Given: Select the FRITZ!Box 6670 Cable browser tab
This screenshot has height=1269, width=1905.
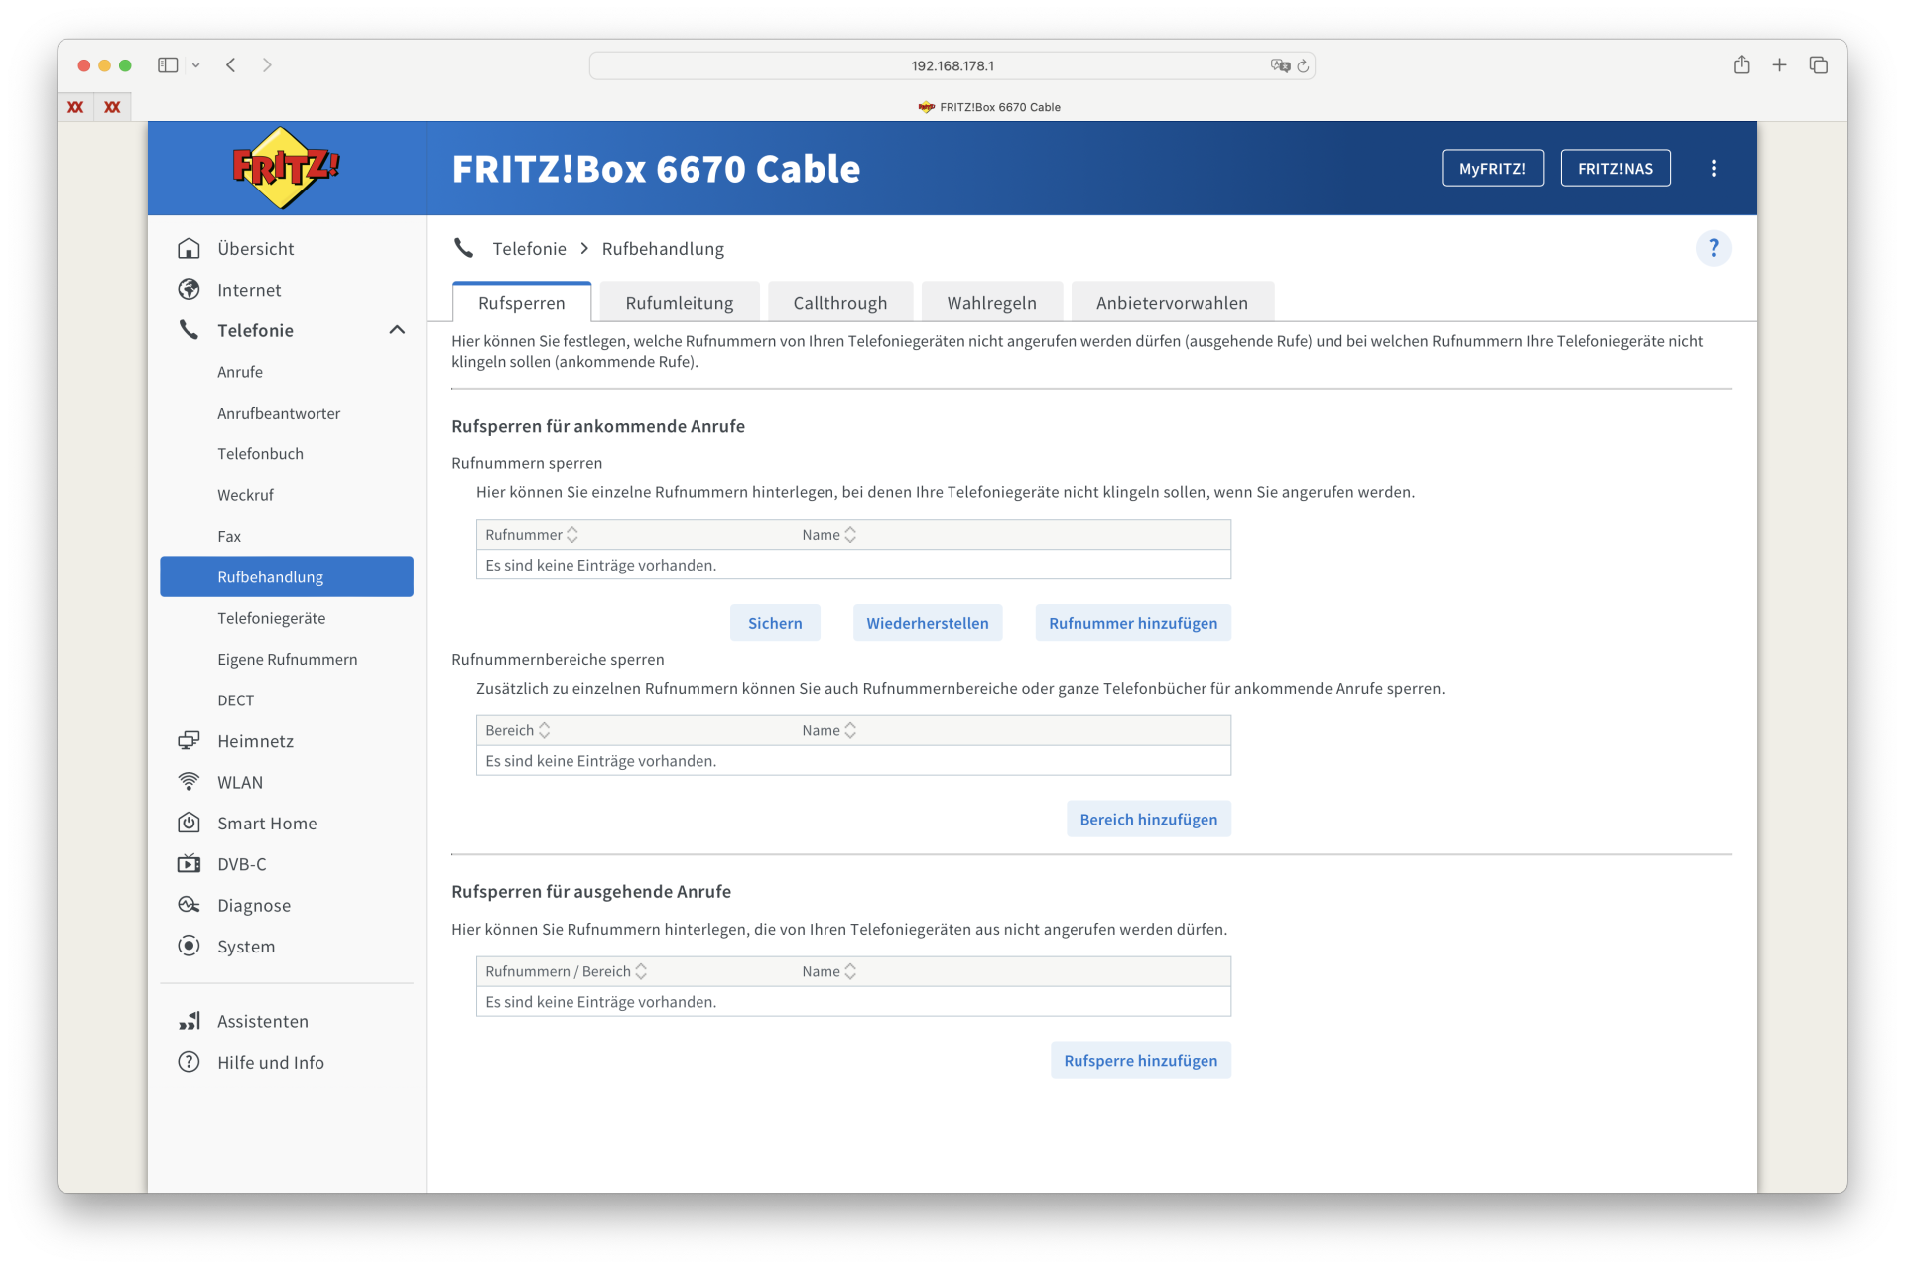Looking at the screenshot, I should tap(989, 107).
